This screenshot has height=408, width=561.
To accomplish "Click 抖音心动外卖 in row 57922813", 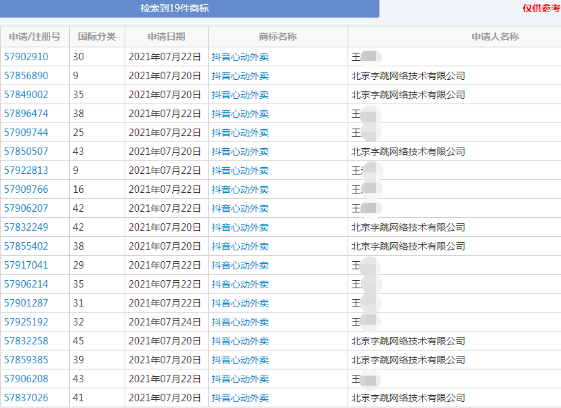I will coord(240,171).
